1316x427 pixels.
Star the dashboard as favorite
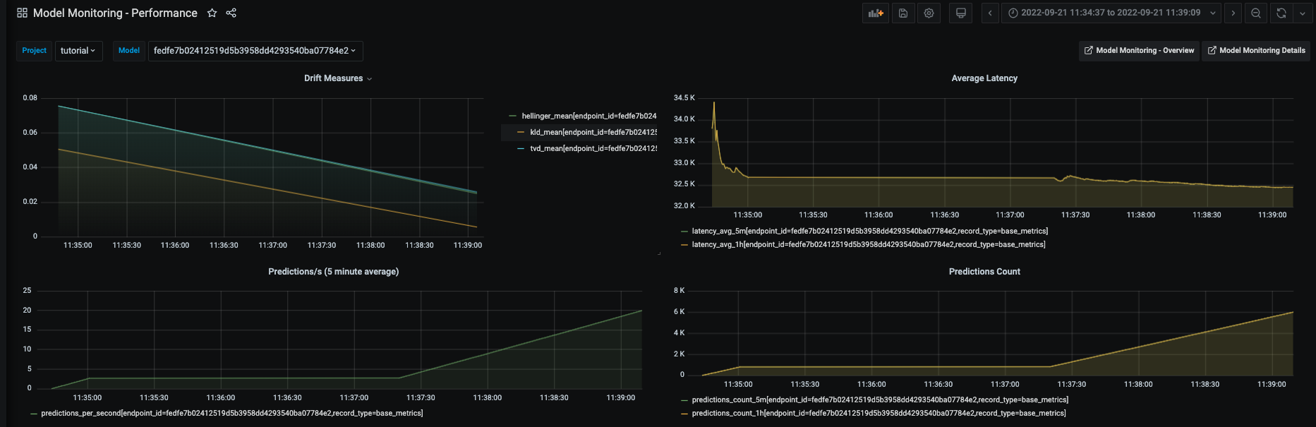click(x=212, y=13)
